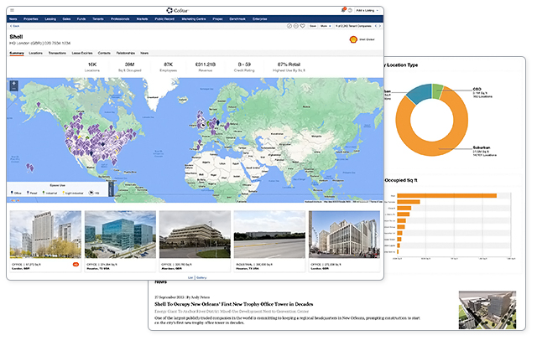This screenshot has height=351, width=537.
Task: Open the hamburger menu icon
Action: [x=13, y=10]
